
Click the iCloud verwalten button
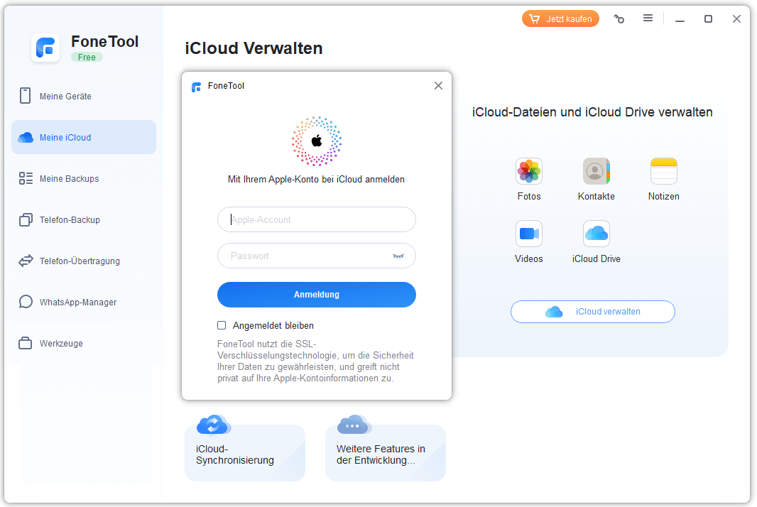pos(592,312)
